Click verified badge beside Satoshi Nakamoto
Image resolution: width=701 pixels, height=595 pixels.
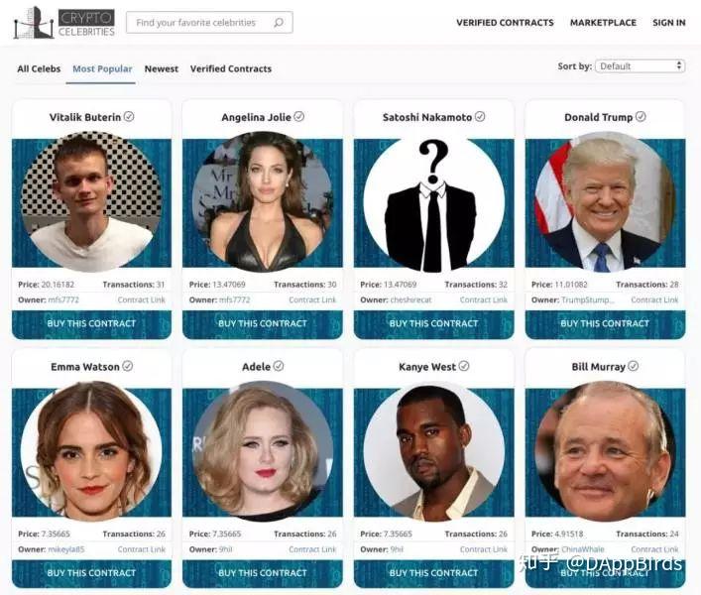(x=480, y=117)
